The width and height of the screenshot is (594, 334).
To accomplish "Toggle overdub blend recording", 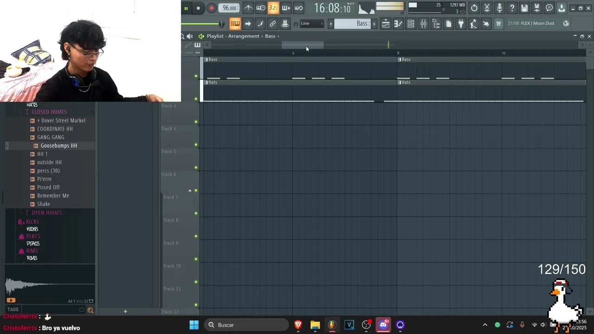I will (286, 8).
